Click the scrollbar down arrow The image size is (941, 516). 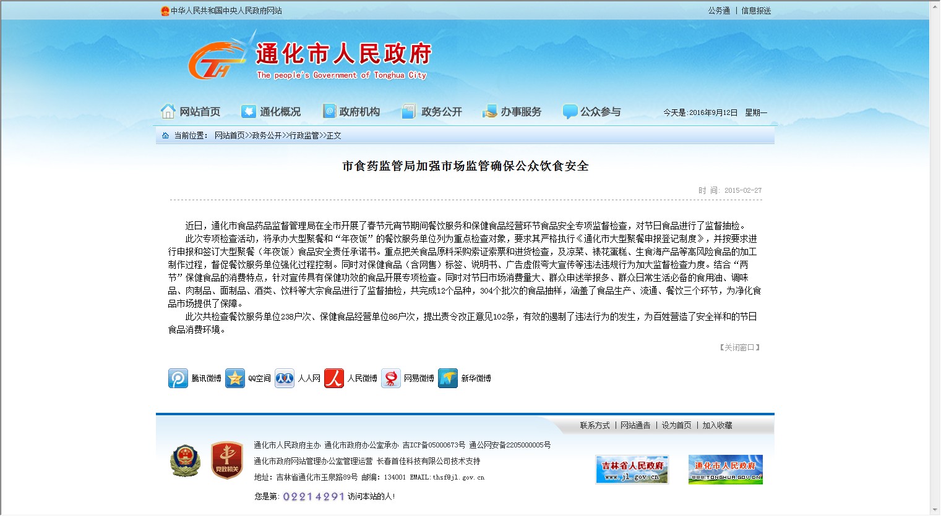[934, 510]
